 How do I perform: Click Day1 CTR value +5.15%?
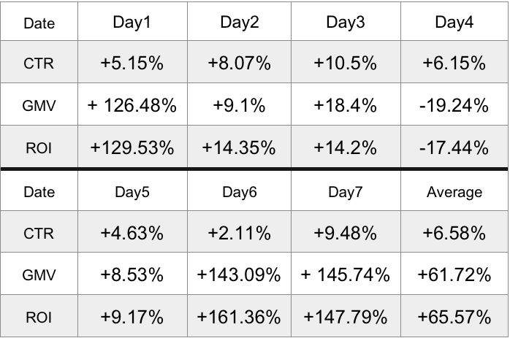tap(132, 63)
